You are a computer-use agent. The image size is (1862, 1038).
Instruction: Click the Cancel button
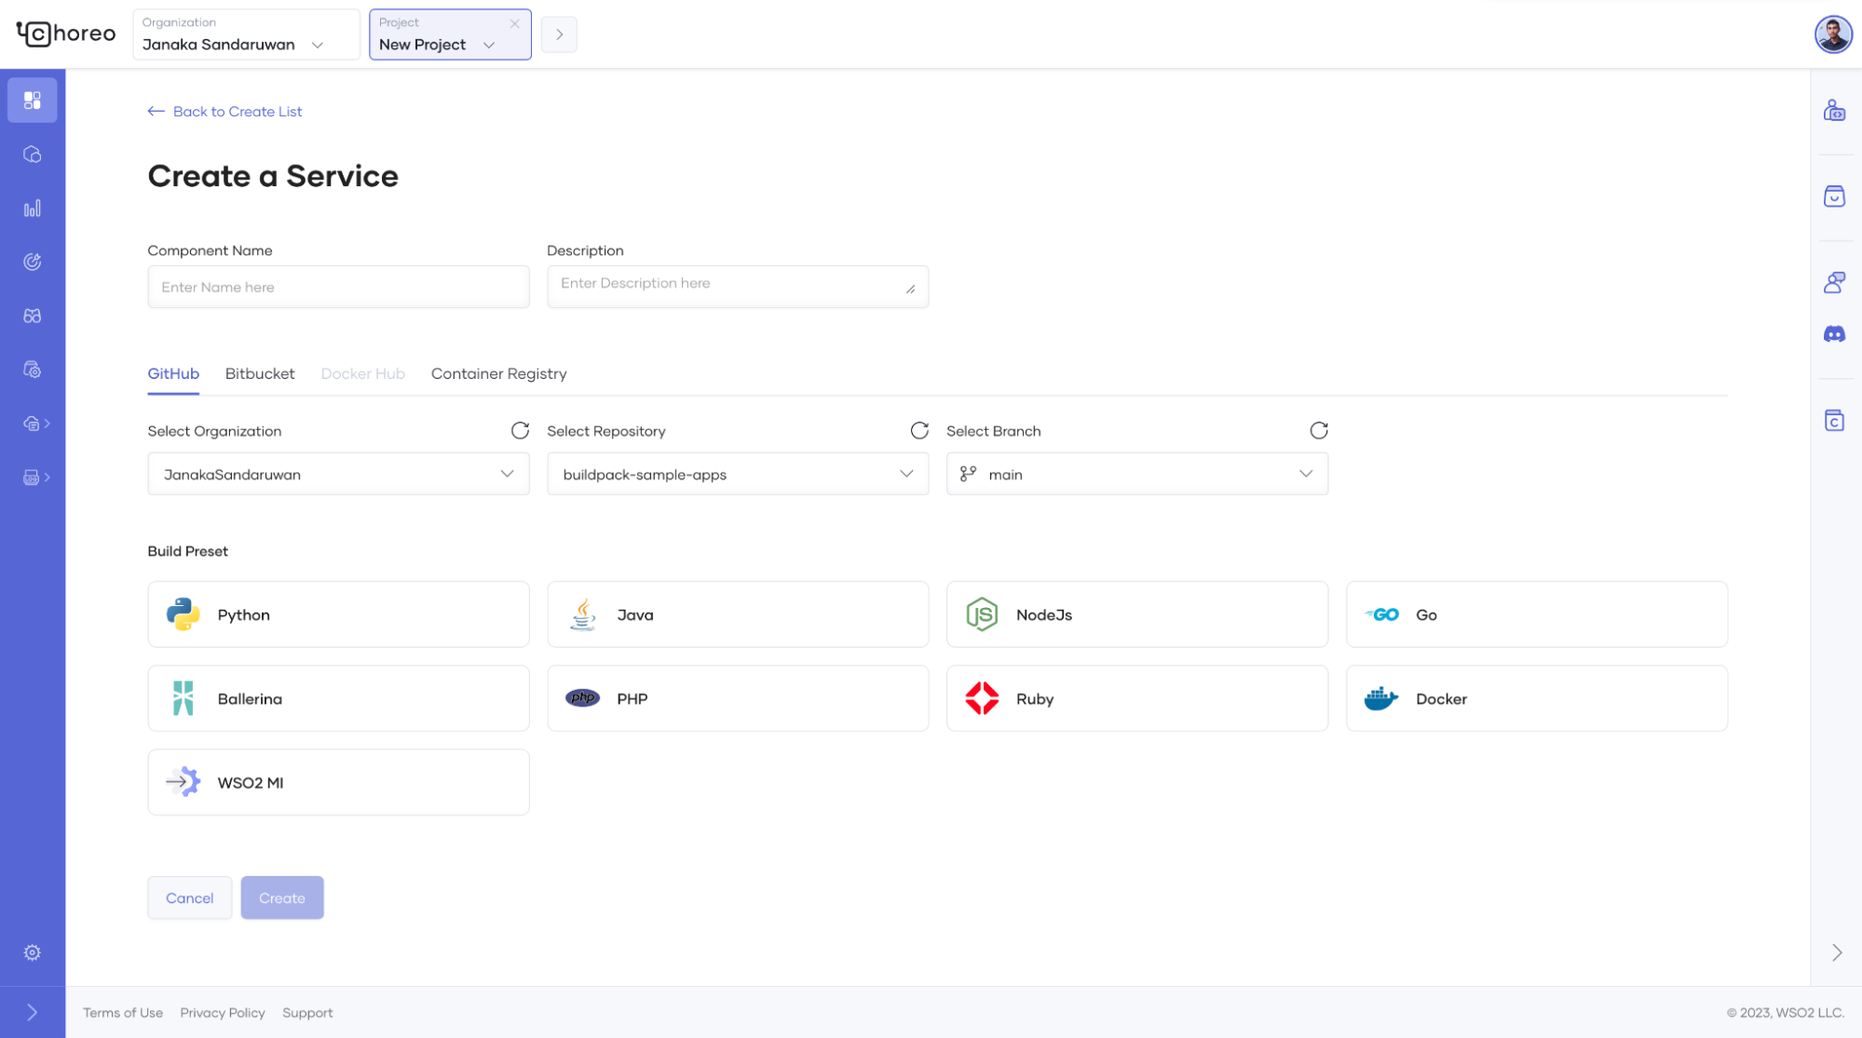point(190,897)
